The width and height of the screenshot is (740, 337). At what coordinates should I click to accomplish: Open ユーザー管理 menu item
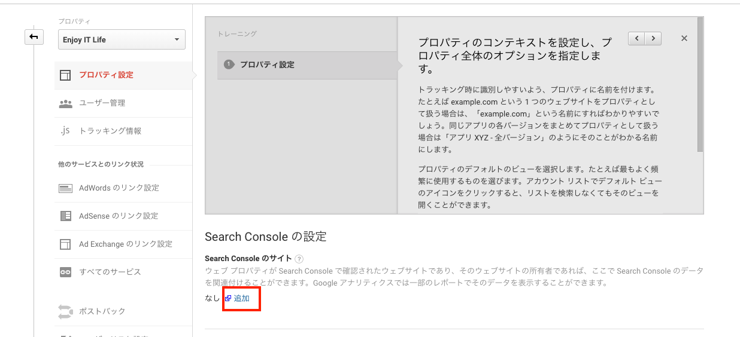coord(102,103)
